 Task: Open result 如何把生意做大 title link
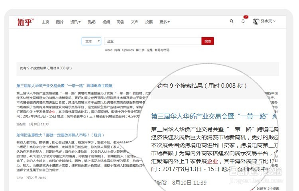[x=60, y=135]
